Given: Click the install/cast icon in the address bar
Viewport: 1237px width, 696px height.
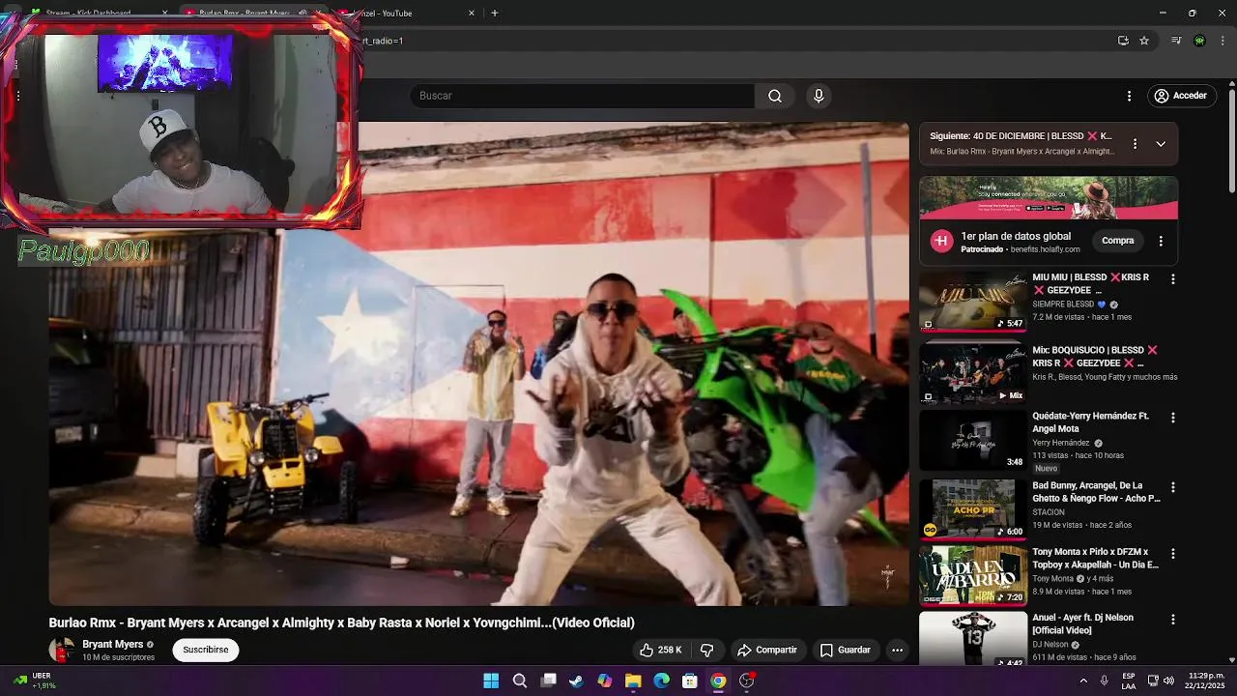Looking at the screenshot, I should pos(1123,41).
